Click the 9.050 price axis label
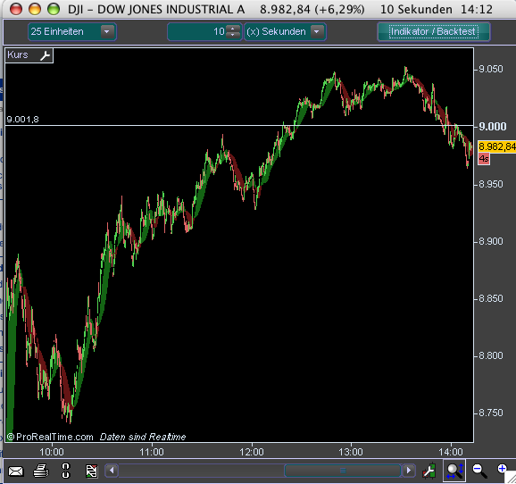Image resolution: width=516 pixels, height=484 pixels. click(491, 69)
